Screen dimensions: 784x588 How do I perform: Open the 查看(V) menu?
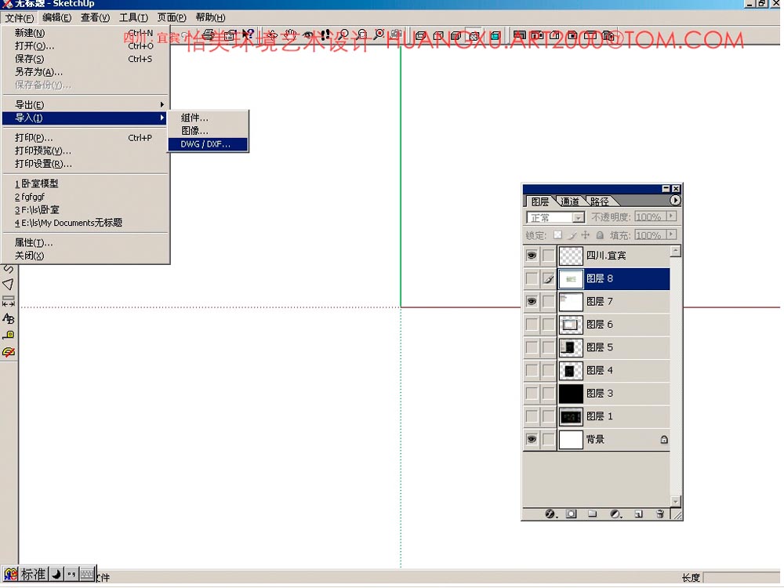(95, 17)
